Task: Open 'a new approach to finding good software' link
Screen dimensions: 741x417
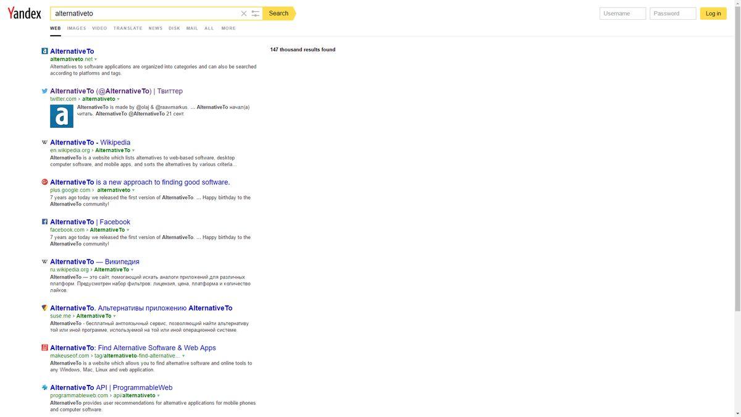Action: [140, 182]
